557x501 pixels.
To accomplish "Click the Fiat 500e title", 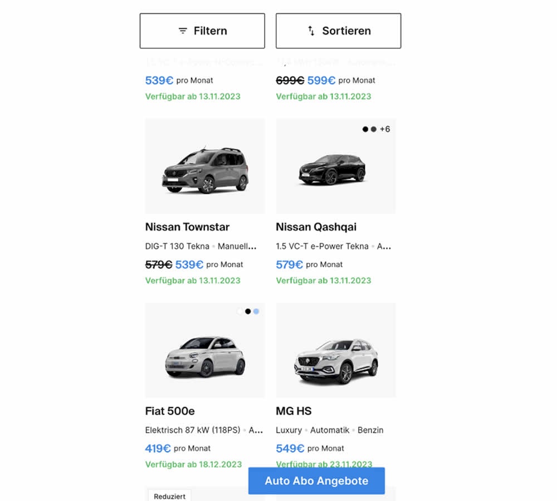I will (170, 411).
